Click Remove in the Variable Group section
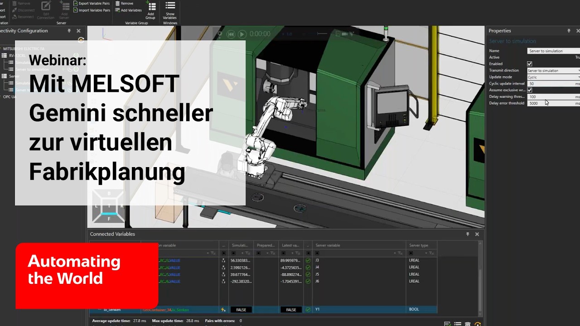Image resolution: width=580 pixels, height=326 pixels. coord(124,3)
